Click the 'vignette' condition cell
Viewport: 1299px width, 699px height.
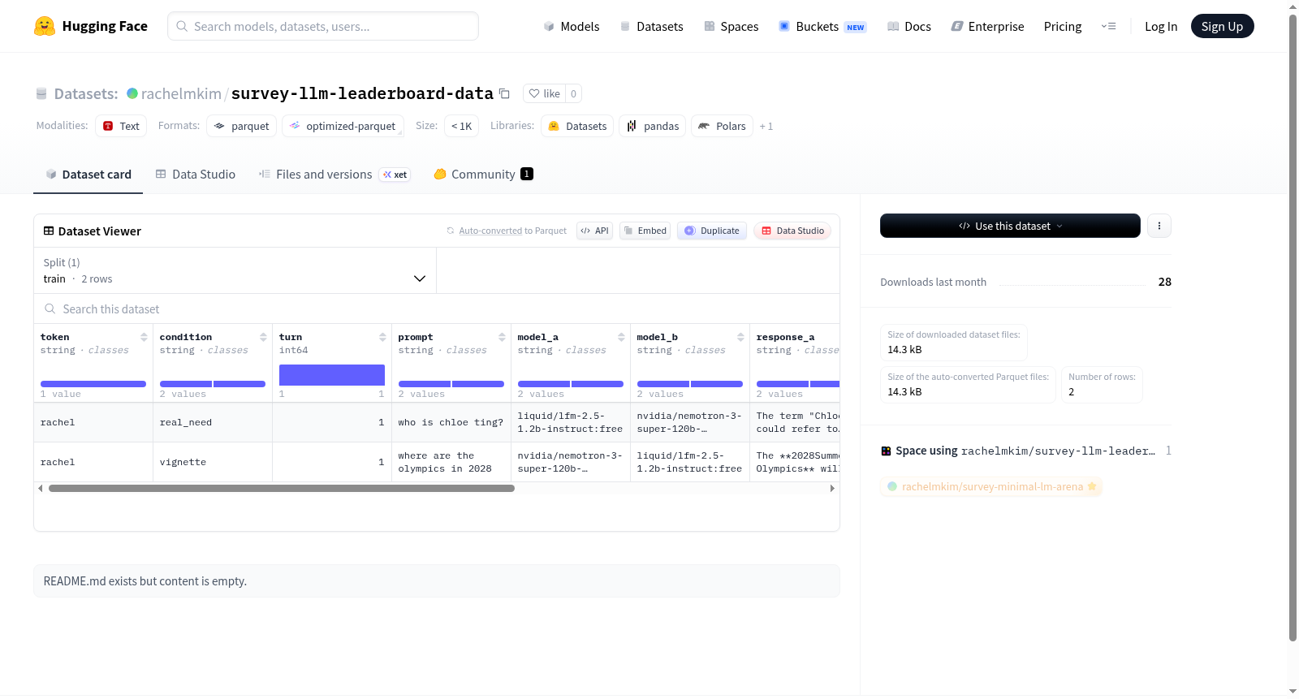coord(213,462)
